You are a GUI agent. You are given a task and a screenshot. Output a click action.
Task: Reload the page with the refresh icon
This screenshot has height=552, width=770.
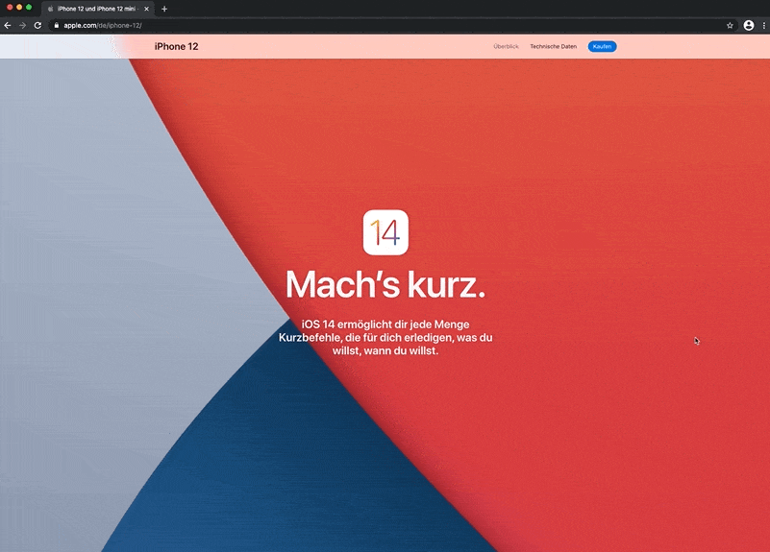tap(37, 26)
